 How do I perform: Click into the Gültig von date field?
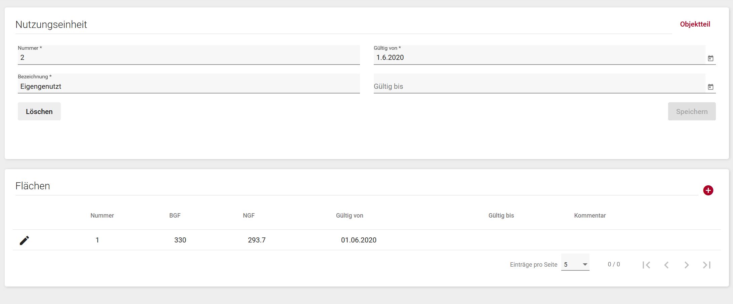[538, 58]
